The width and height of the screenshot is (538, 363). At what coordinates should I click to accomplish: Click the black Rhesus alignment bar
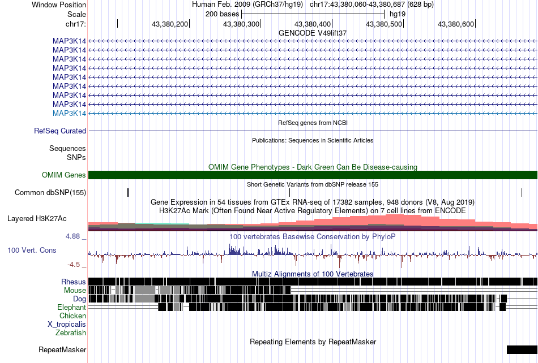[313, 282]
